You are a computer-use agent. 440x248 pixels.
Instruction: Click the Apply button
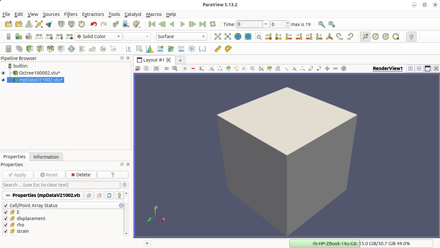tap(18, 175)
